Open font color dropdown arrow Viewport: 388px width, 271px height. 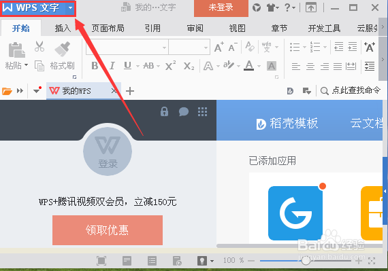coord(259,66)
